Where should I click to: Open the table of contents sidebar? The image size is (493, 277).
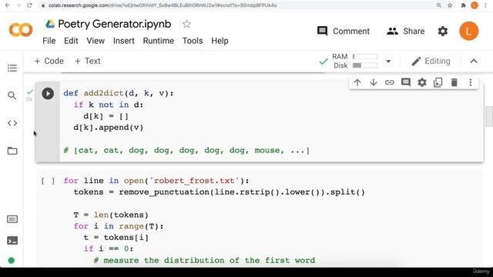pos(12,68)
